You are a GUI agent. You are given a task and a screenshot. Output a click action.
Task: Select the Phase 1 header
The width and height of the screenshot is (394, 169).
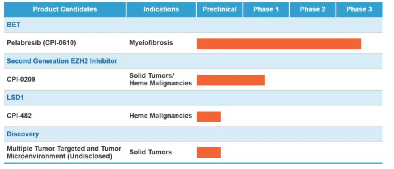tap(266, 9)
